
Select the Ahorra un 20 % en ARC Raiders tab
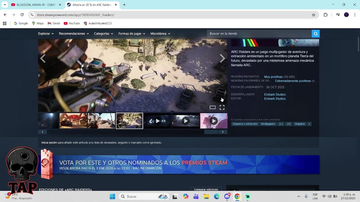pyautogui.click(x=93, y=5)
